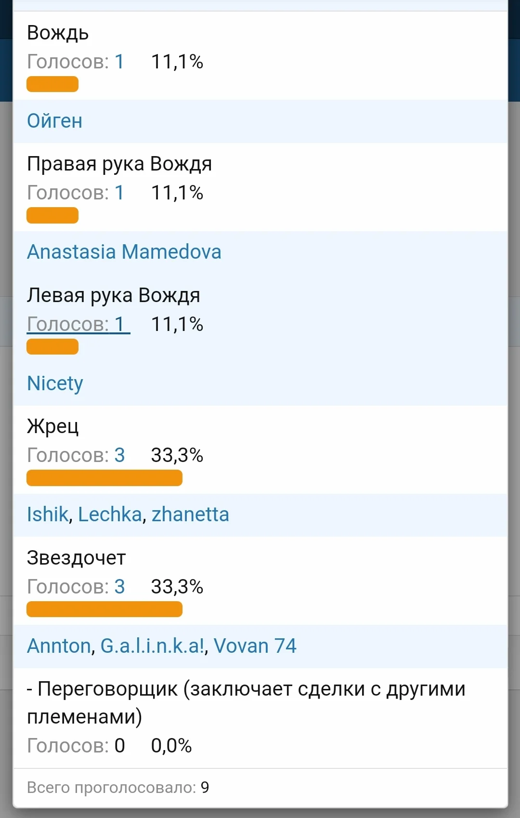Click the Звездочет poll option label
This screenshot has height=818, width=520.
point(76,557)
